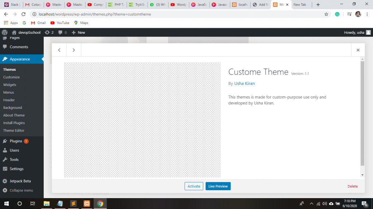Activate the Custome Theme
This screenshot has width=373, height=209.
[194, 186]
